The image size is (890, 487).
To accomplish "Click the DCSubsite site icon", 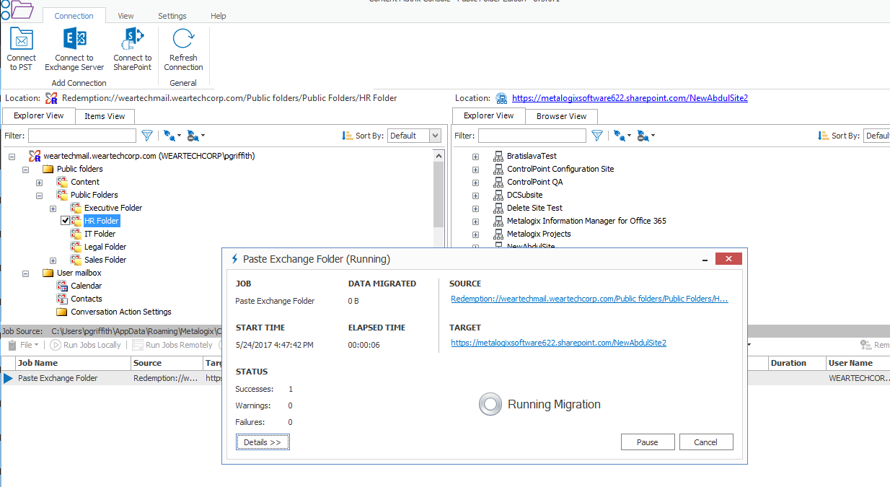I will [498, 195].
